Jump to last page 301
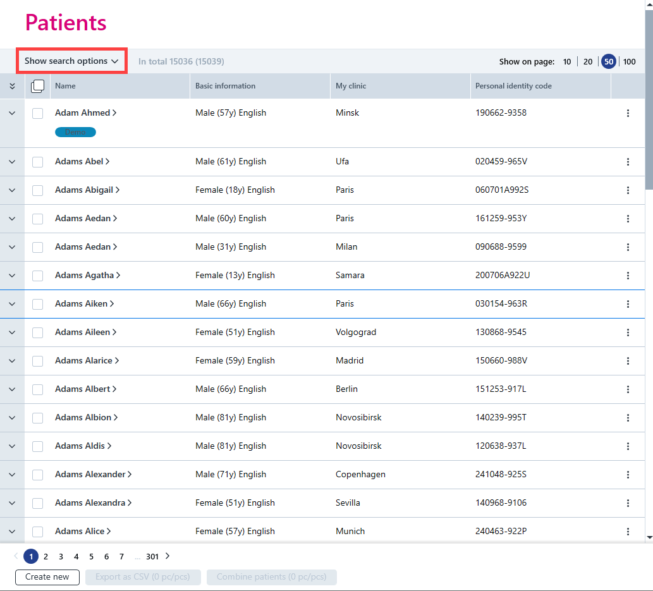This screenshot has height=591, width=653. point(152,556)
